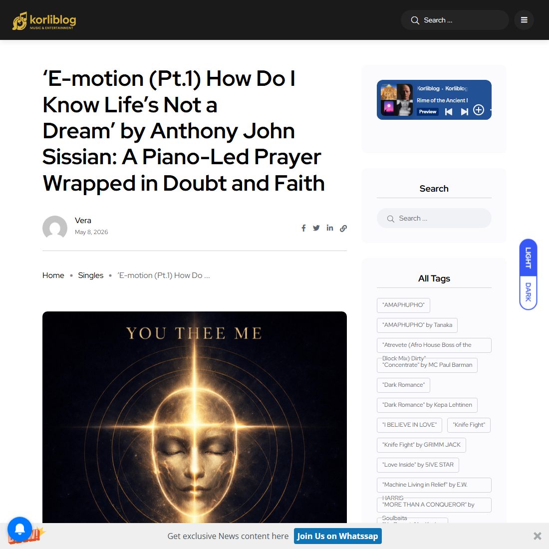Dismiss the bottom news banner

537,536
